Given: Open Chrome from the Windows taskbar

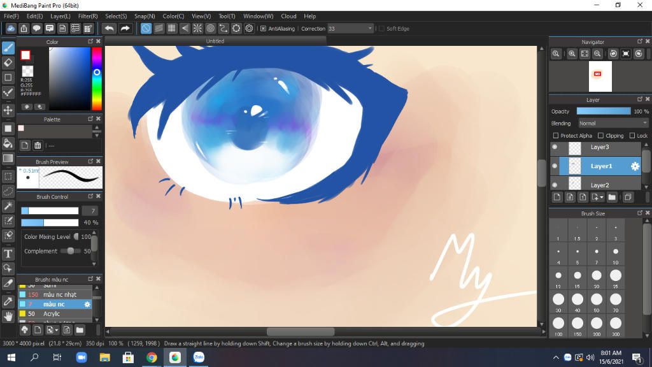Looking at the screenshot, I should coord(152,357).
